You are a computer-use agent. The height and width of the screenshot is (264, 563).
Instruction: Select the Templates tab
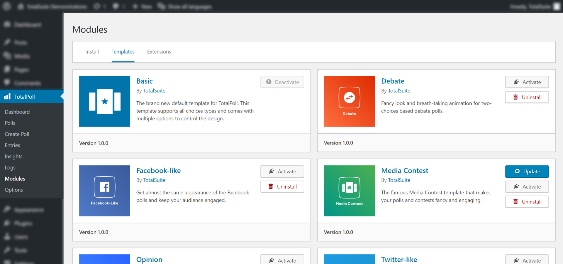123,52
